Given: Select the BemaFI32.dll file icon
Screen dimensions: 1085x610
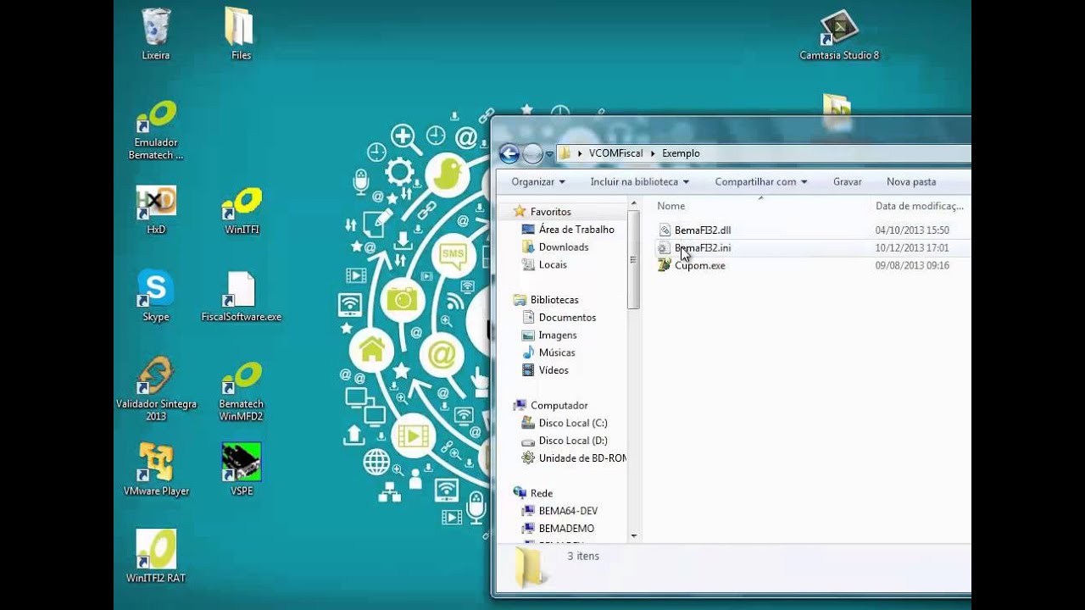Looking at the screenshot, I should pos(665,230).
